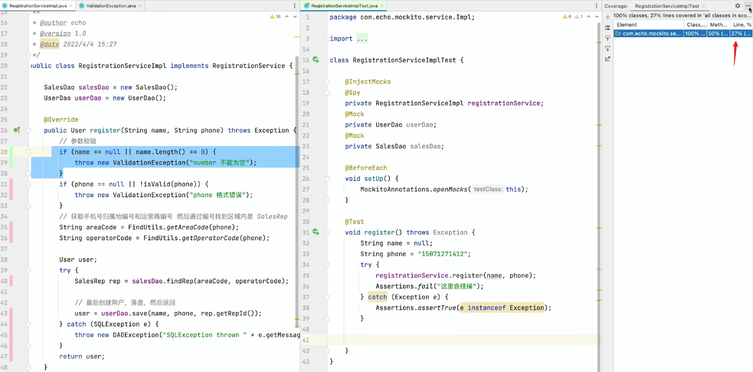Run register() test from gutter icon
The height and width of the screenshot is (372, 753).
316,232
